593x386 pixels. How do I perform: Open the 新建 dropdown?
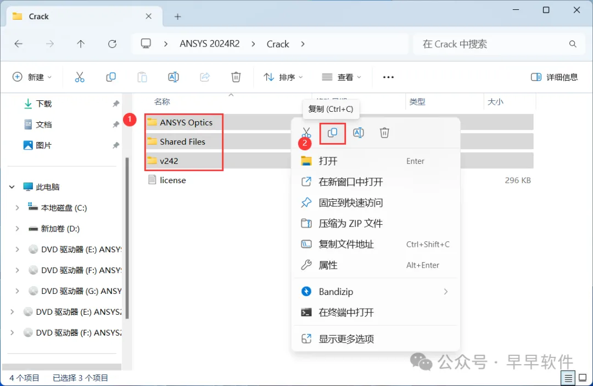(x=32, y=77)
